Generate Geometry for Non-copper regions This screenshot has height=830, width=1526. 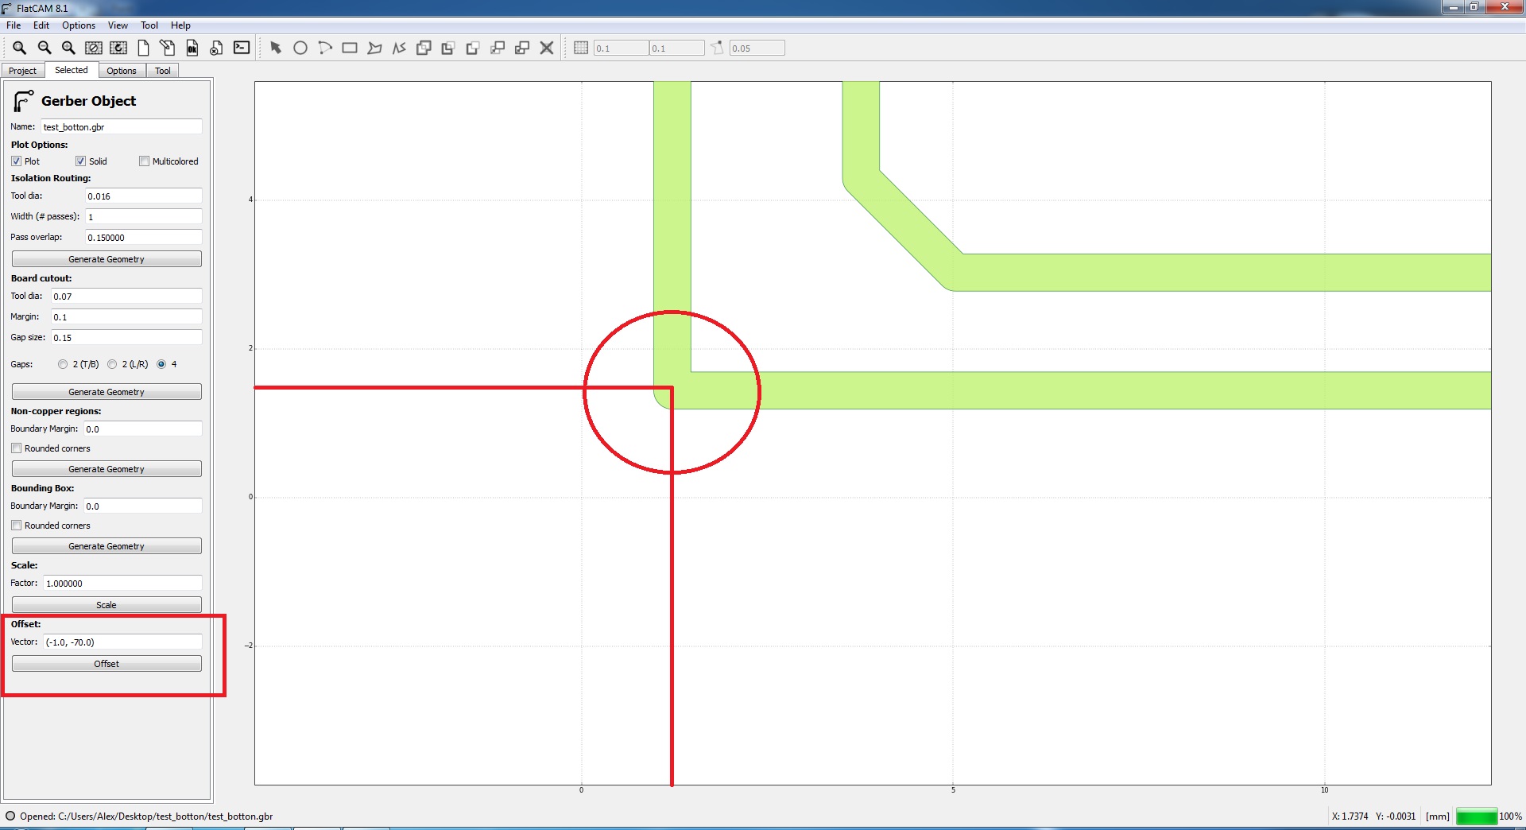pos(107,469)
